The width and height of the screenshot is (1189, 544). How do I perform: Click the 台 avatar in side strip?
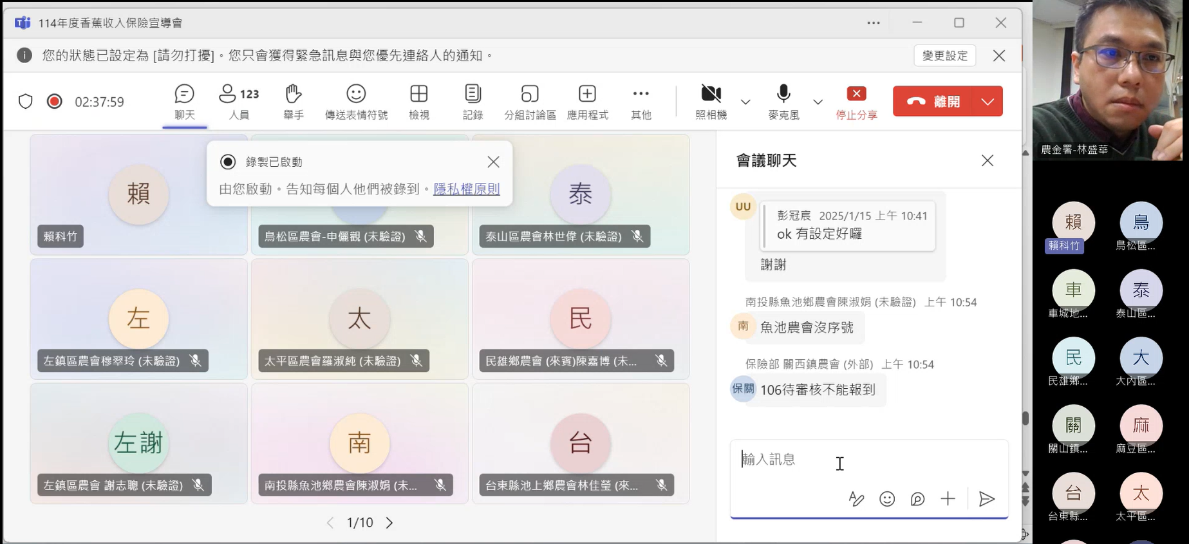point(1073,493)
